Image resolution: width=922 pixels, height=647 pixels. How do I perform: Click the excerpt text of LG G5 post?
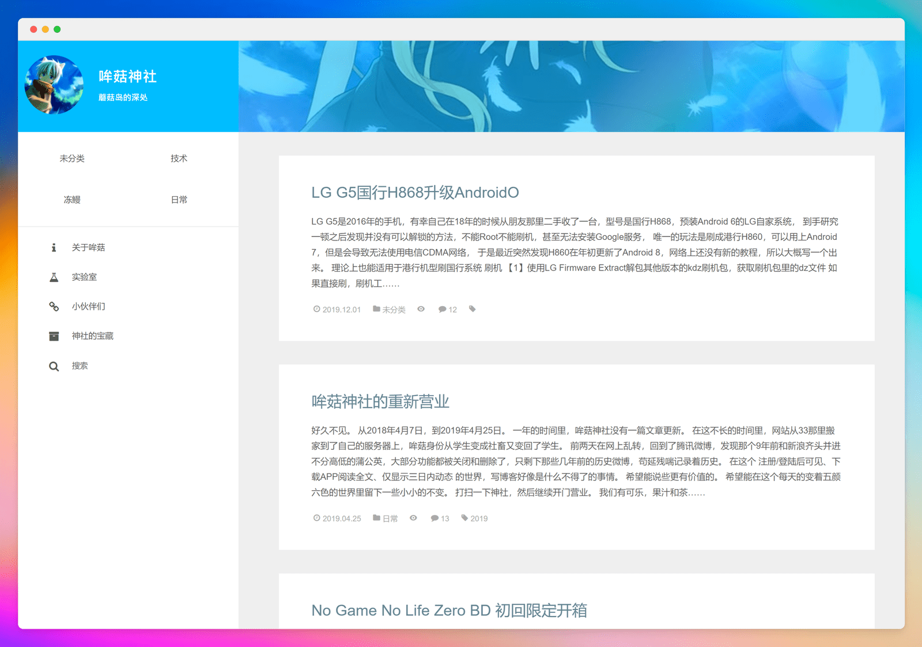click(575, 253)
